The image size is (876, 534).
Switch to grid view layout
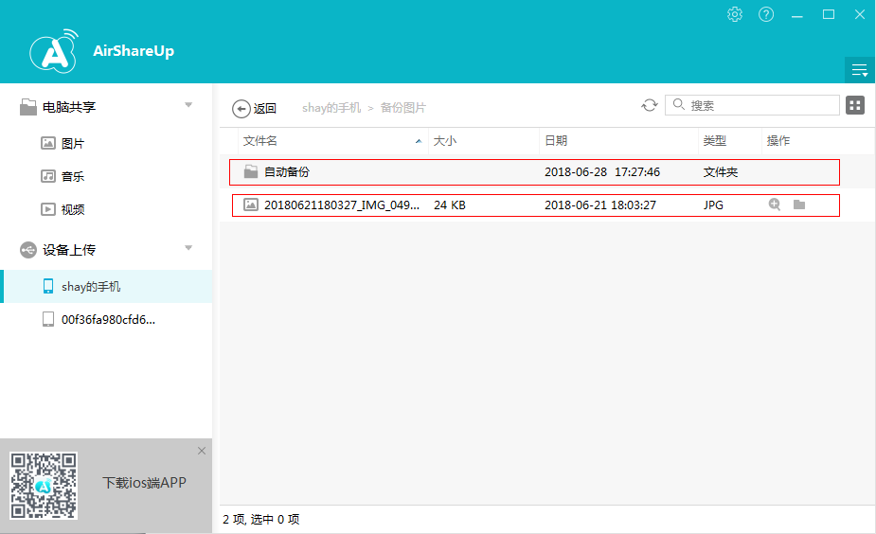pyautogui.click(x=855, y=105)
